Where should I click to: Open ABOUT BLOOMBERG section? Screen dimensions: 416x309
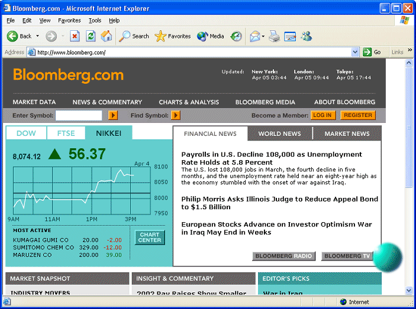(x=344, y=102)
